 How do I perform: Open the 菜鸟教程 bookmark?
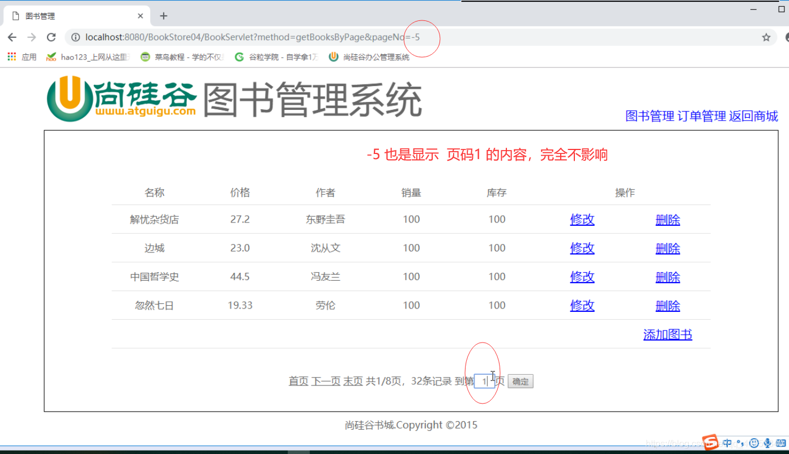tap(182, 57)
